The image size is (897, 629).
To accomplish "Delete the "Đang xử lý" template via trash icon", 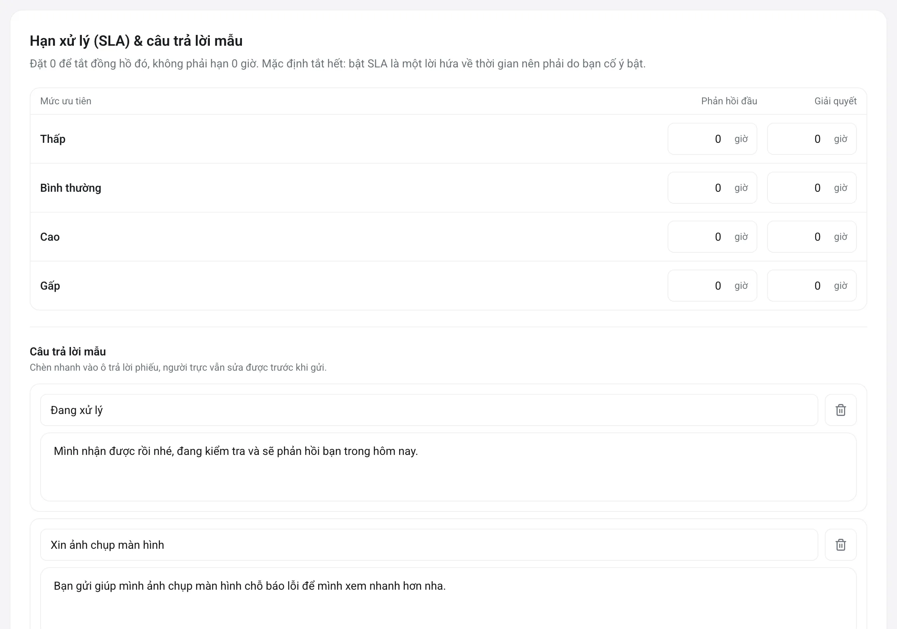I will tap(840, 410).
